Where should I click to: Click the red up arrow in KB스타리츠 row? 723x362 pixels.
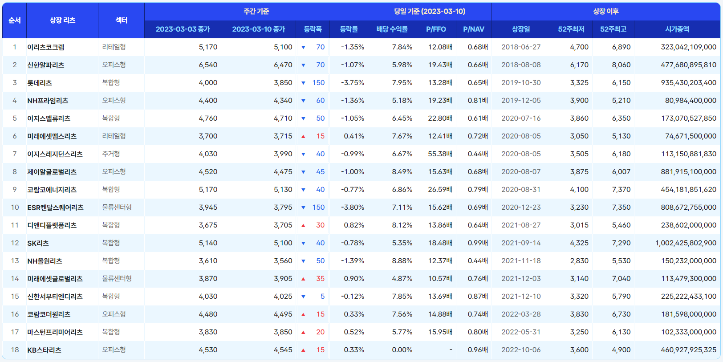point(303,350)
